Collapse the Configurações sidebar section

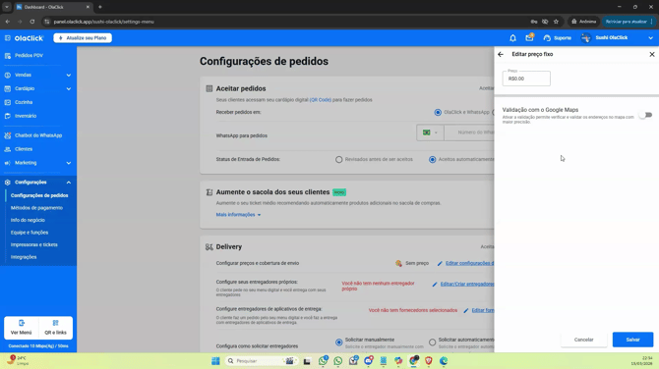(69, 183)
